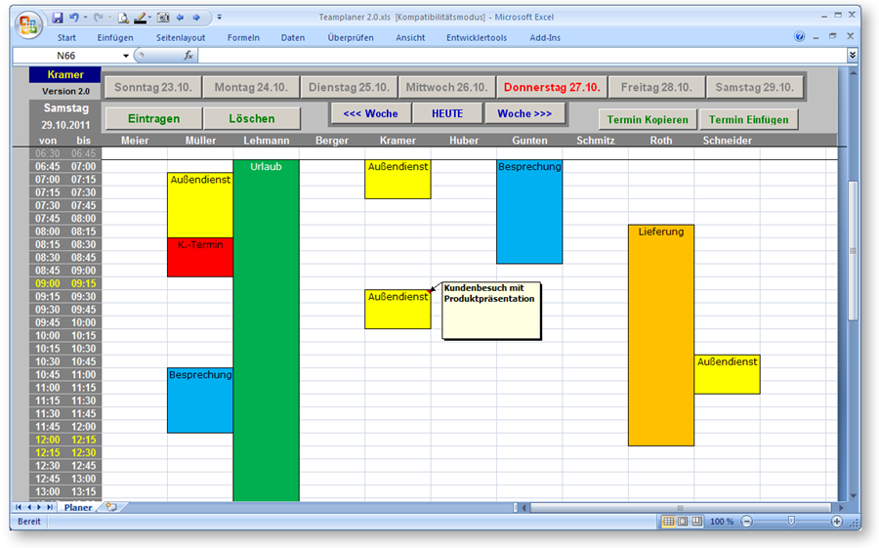Open the Formeln ribbon tab

[243, 37]
